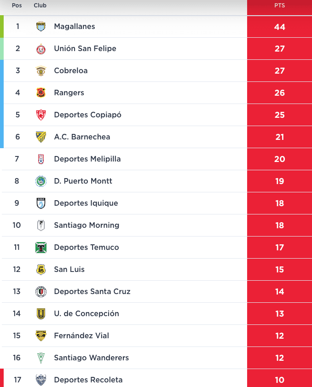312x387 pixels.
Task: Click the Magallanes club crest icon
Action: point(41,26)
